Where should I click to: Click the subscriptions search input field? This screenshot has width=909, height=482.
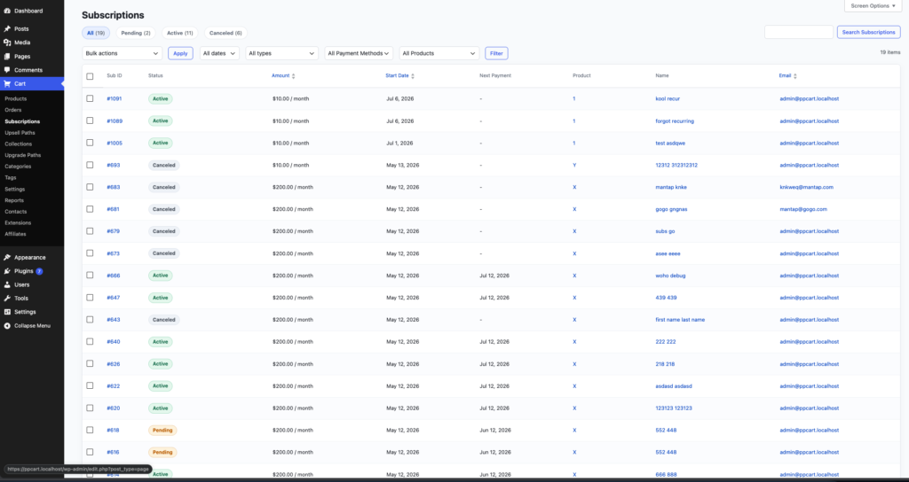(x=799, y=33)
